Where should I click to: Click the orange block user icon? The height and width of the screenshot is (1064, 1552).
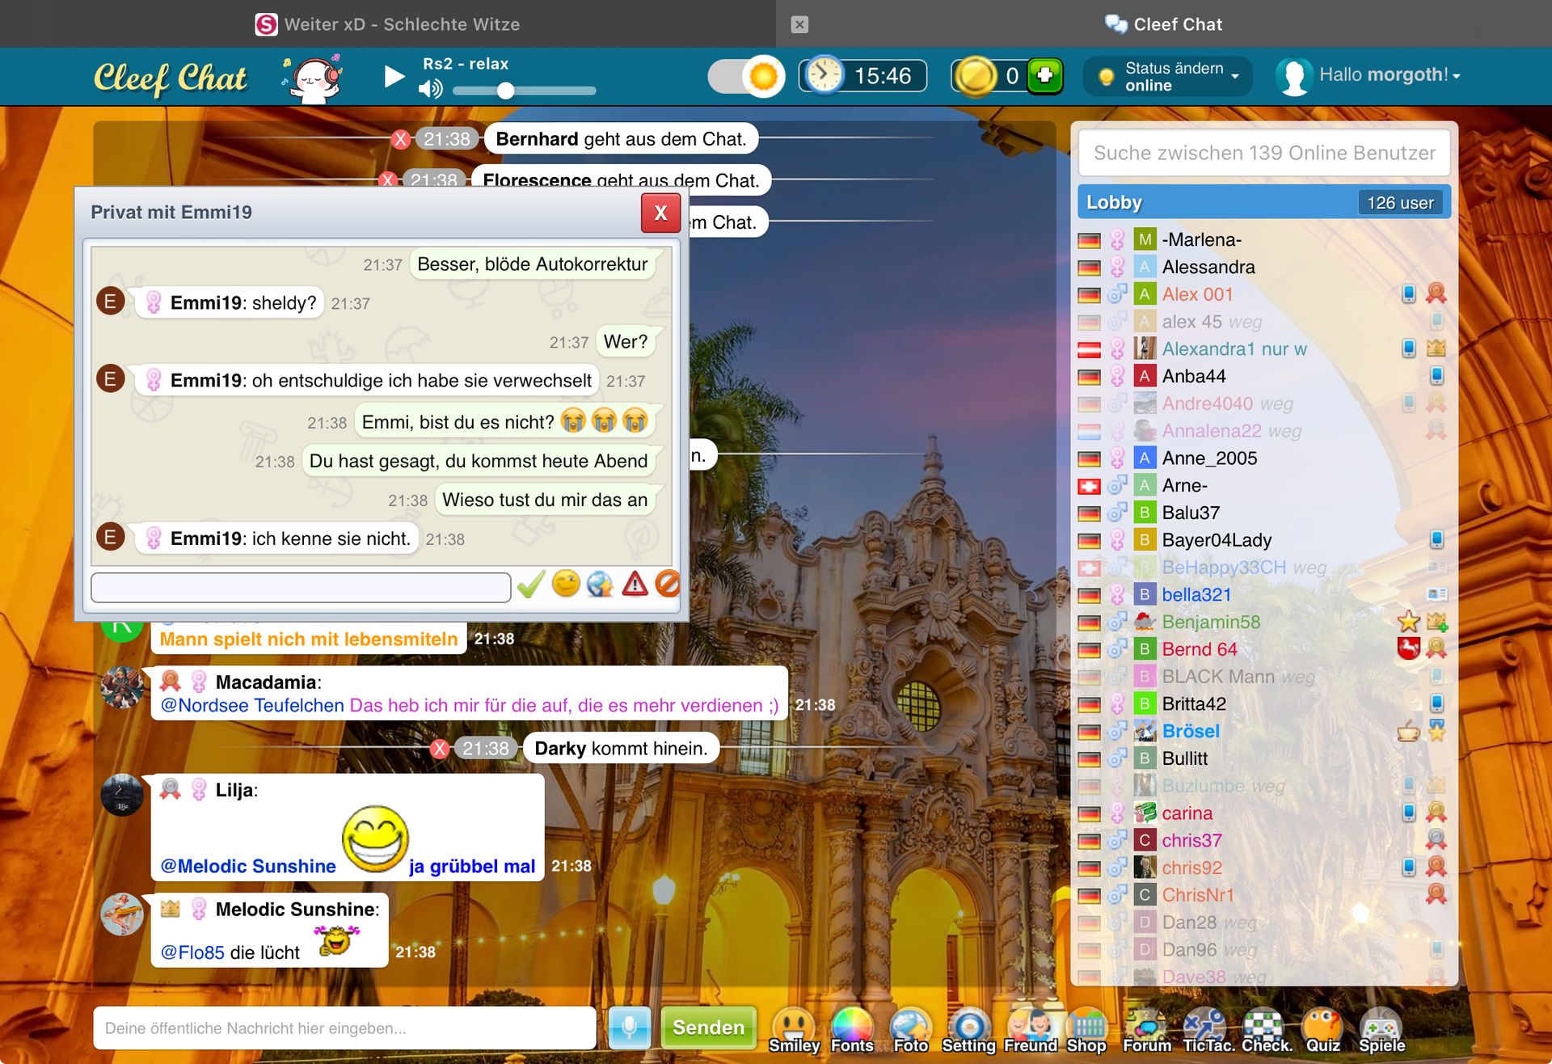point(667,584)
